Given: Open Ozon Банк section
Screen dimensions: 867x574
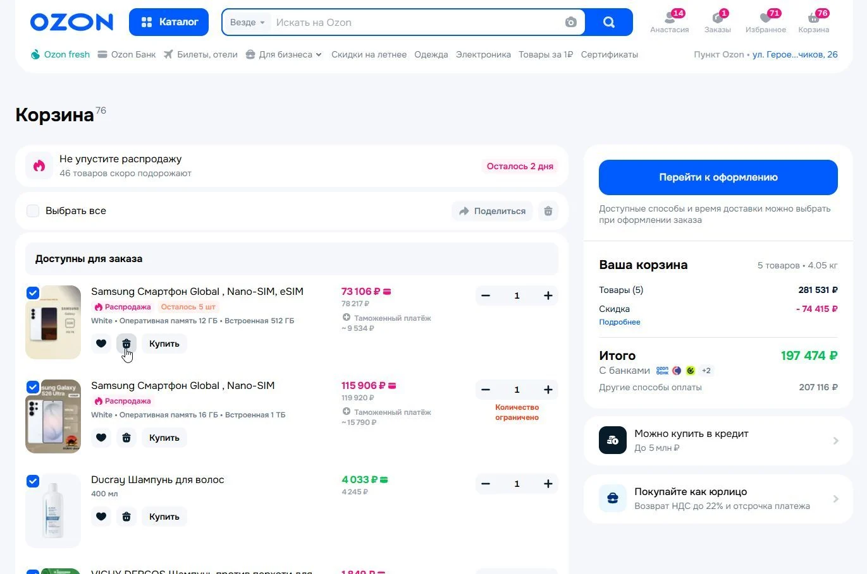Looking at the screenshot, I should pyautogui.click(x=126, y=54).
